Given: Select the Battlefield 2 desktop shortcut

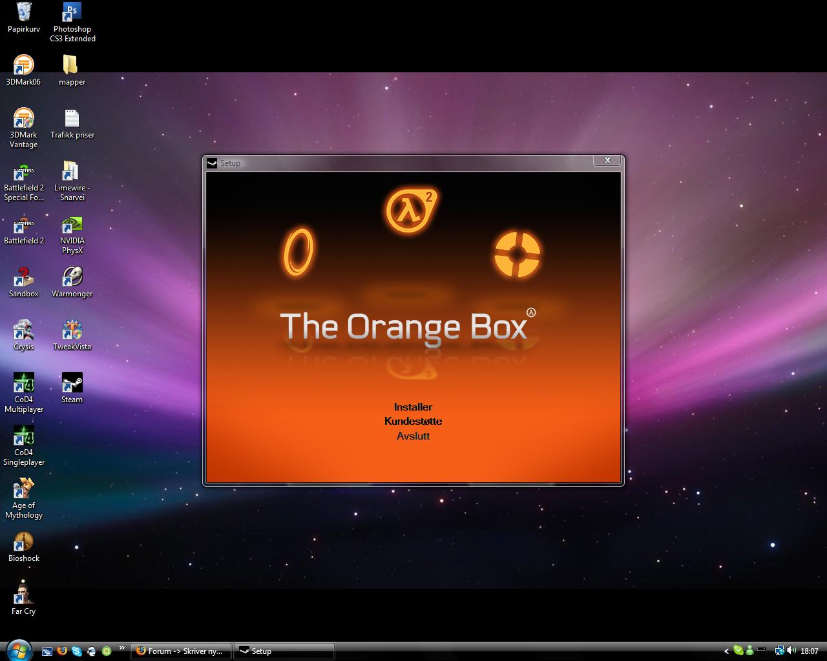Looking at the screenshot, I should pos(24,229).
